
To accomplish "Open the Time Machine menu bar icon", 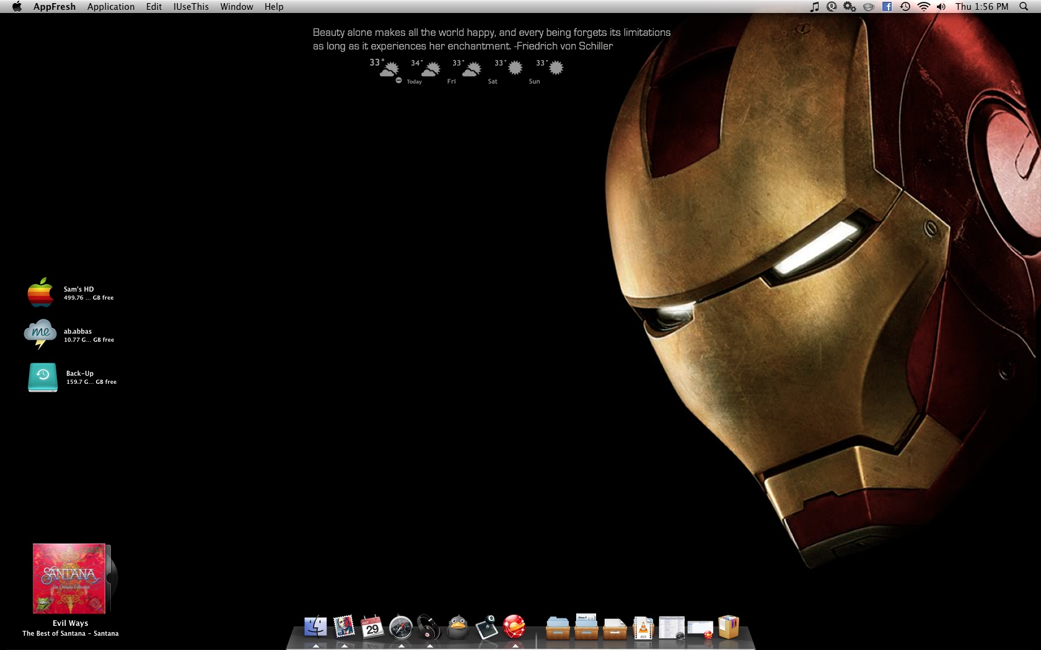I will (x=905, y=7).
